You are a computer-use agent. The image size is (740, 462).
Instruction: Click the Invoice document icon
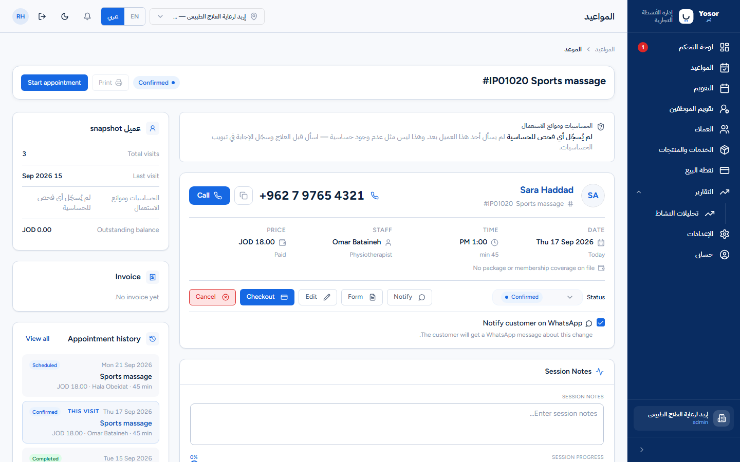point(153,277)
